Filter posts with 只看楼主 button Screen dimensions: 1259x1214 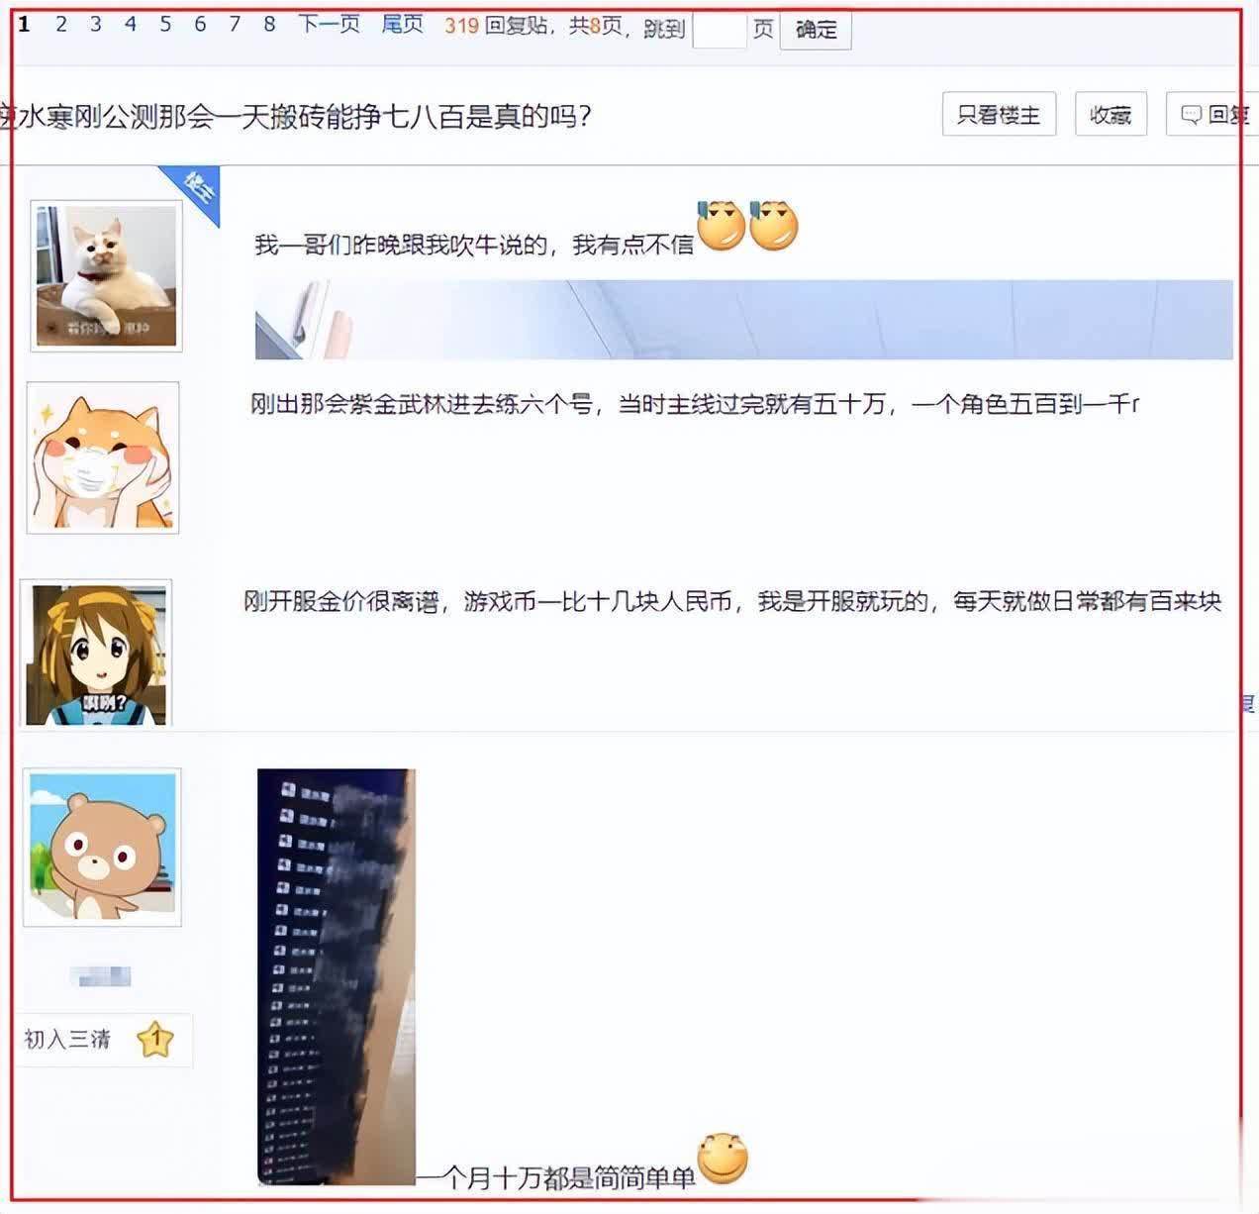(x=999, y=115)
